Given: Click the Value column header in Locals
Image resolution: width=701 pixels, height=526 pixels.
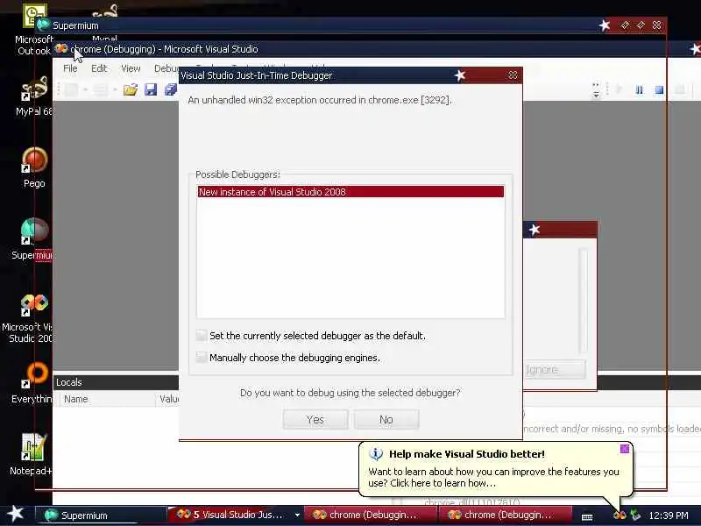Looking at the screenshot, I should point(168,399).
